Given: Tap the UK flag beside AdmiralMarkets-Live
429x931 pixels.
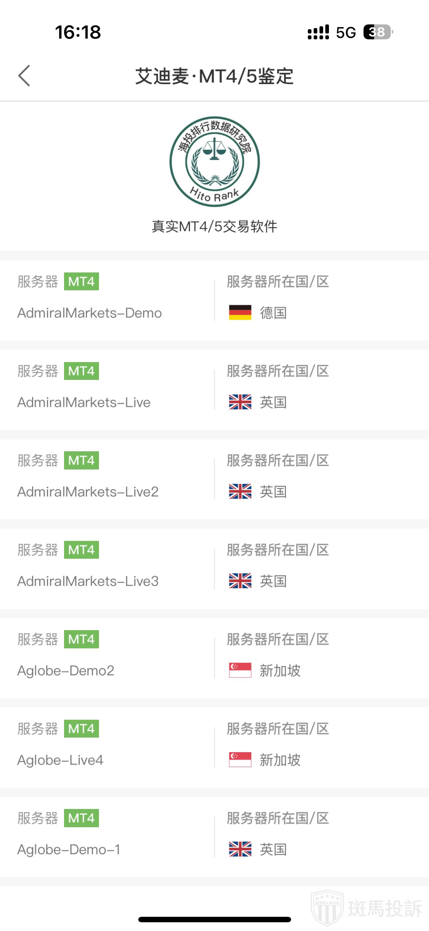Looking at the screenshot, I should [x=240, y=402].
